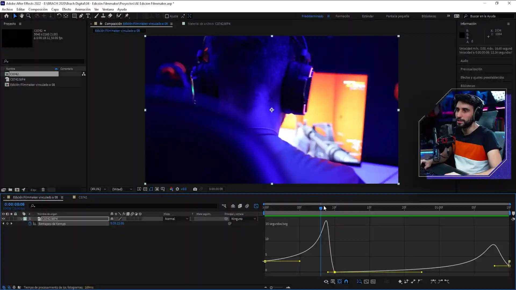Open the Mitad resolution dropdown
The height and width of the screenshot is (290, 516).
pos(122,189)
